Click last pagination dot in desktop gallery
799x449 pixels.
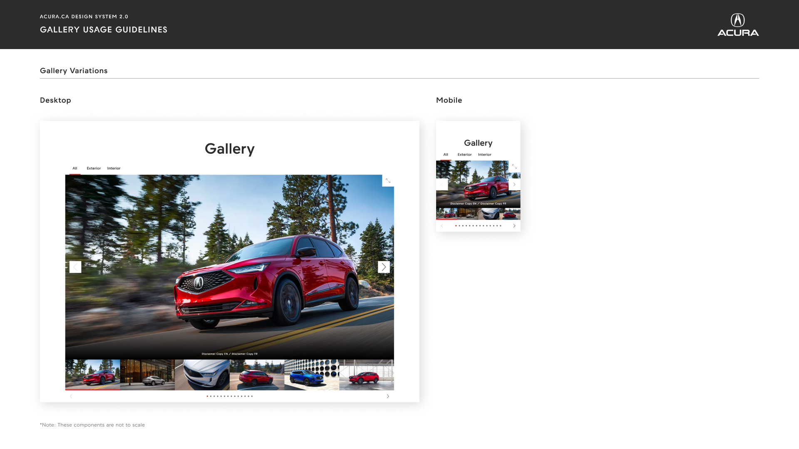point(252,396)
